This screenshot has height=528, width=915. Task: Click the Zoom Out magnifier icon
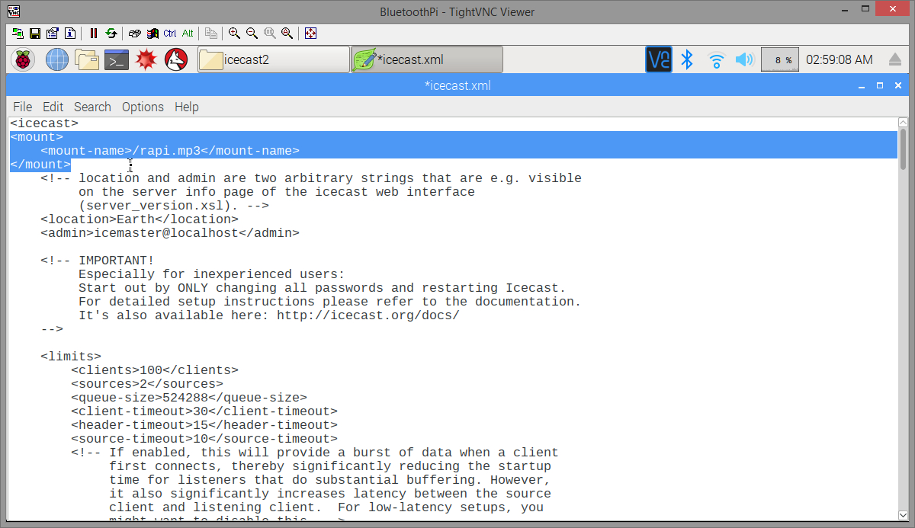[252, 34]
